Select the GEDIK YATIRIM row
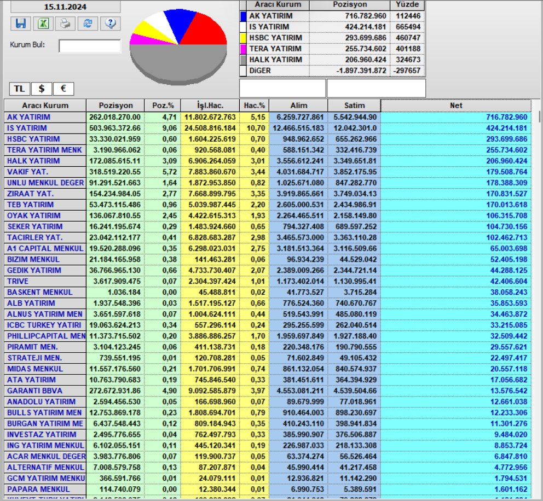543x501 pixels. click(x=267, y=271)
